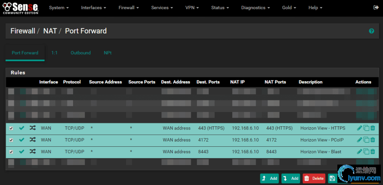The width and height of the screenshot is (383, 185).
Task: Add rule to bottom with down-arrow Add
Action: (x=291, y=178)
